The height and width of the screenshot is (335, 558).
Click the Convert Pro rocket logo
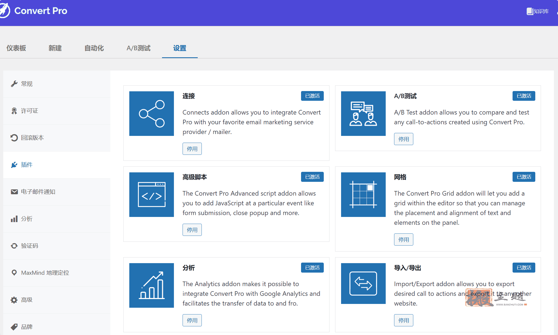(x=5, y=11)
